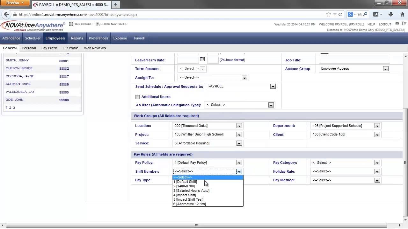
Task: Open the Dashboard grid icon
Action: 71,24
